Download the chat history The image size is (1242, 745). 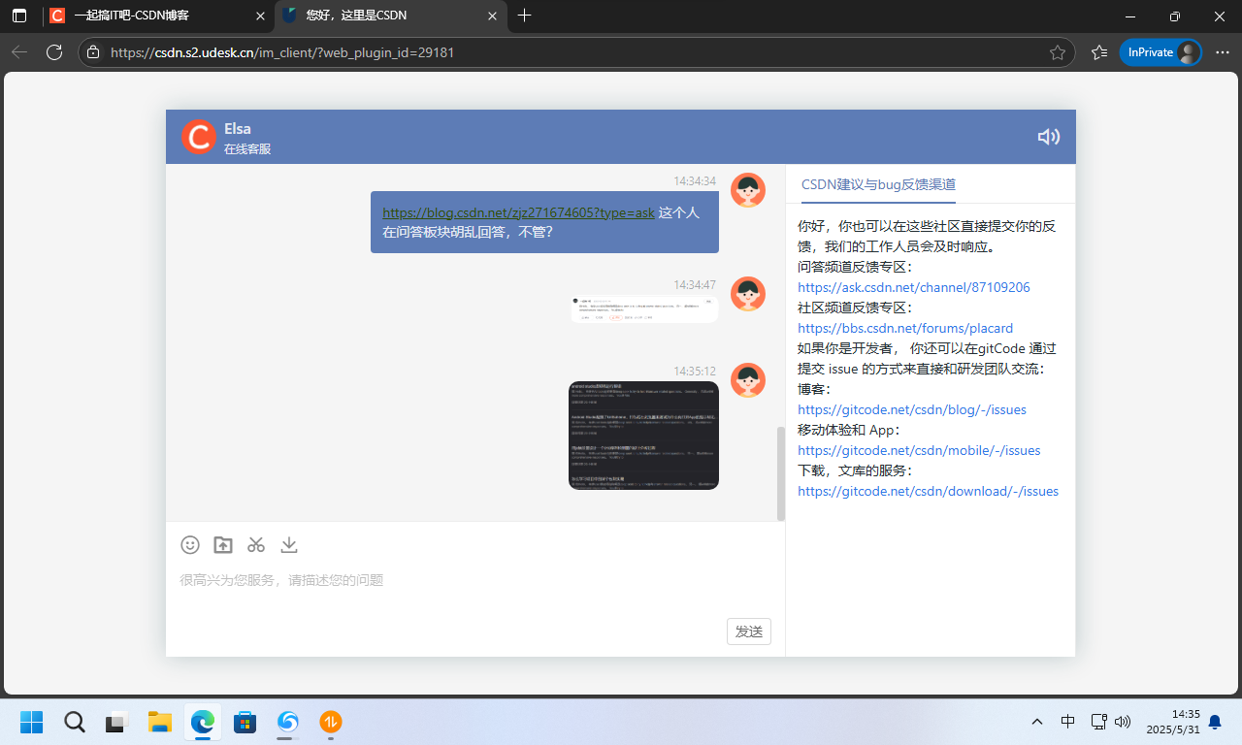point(289,545)
